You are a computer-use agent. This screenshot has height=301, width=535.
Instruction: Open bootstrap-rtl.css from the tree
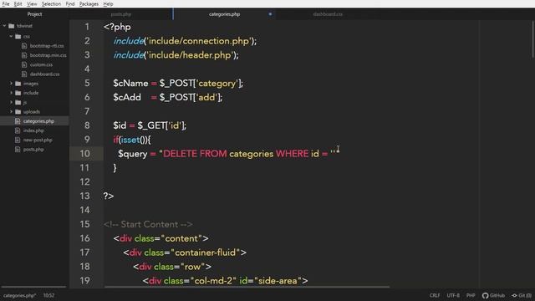click(47, 46)
